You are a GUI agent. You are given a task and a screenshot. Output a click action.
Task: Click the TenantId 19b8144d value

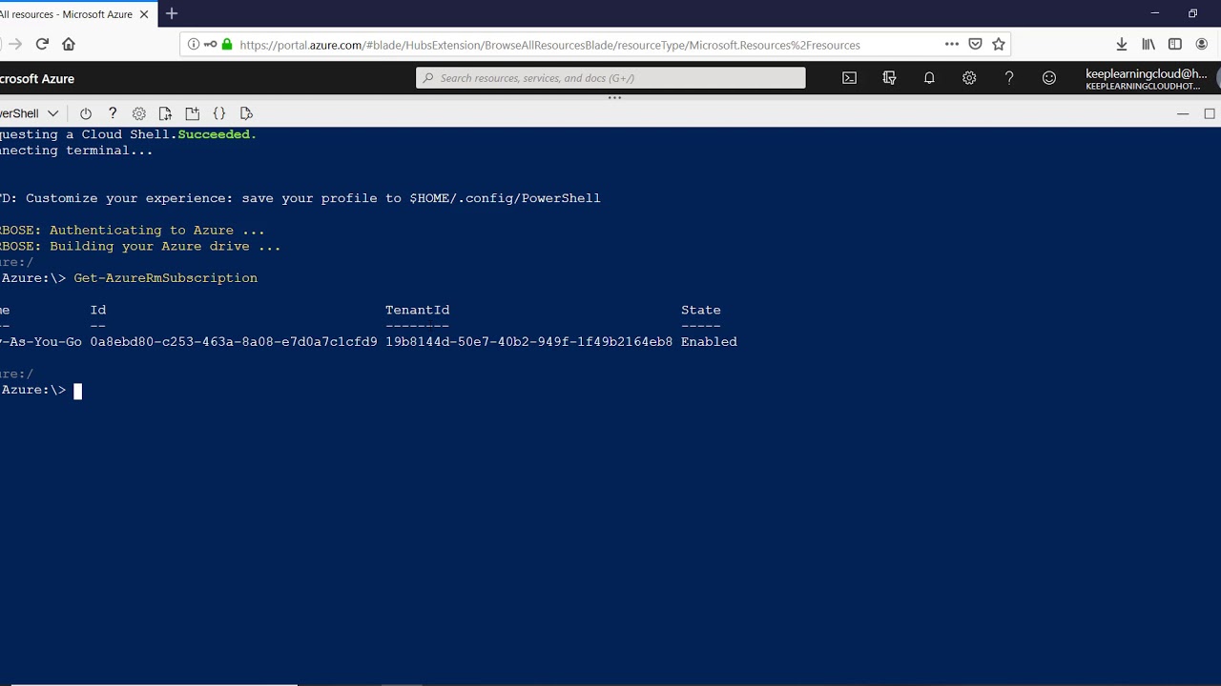click(528, 342)
